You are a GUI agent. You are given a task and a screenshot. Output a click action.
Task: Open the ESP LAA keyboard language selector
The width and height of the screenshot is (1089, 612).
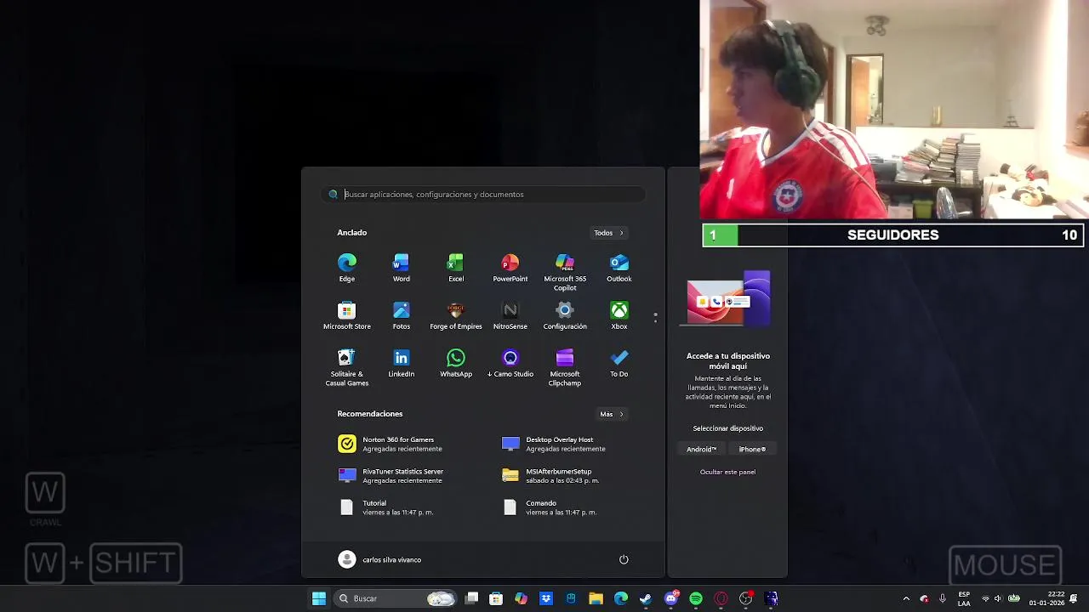[964, 598]
